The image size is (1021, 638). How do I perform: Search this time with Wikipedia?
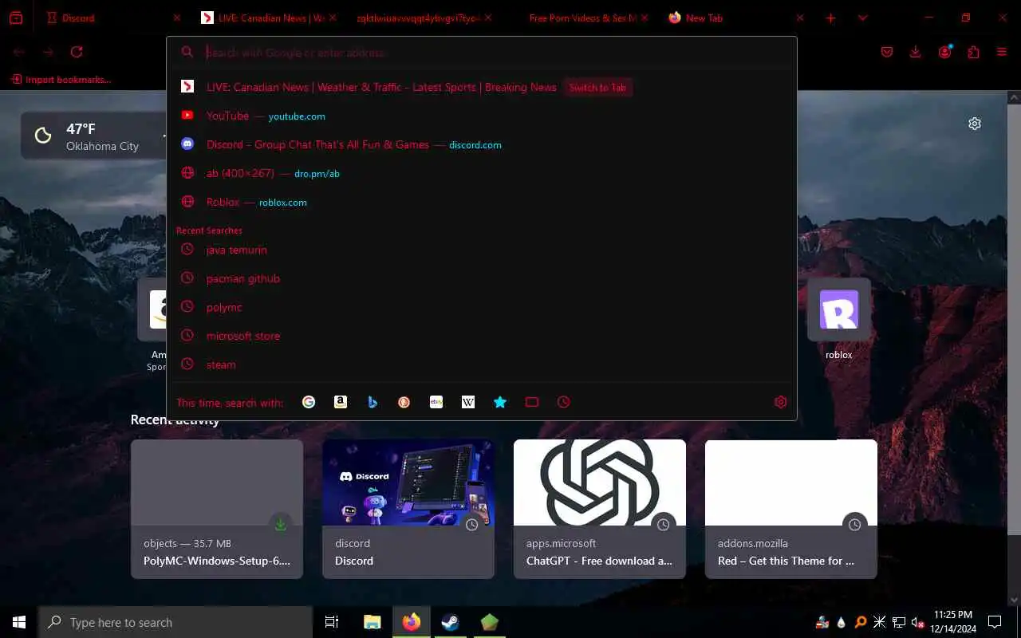click(468, 402)
